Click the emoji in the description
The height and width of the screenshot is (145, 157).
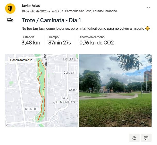[147, 28]
